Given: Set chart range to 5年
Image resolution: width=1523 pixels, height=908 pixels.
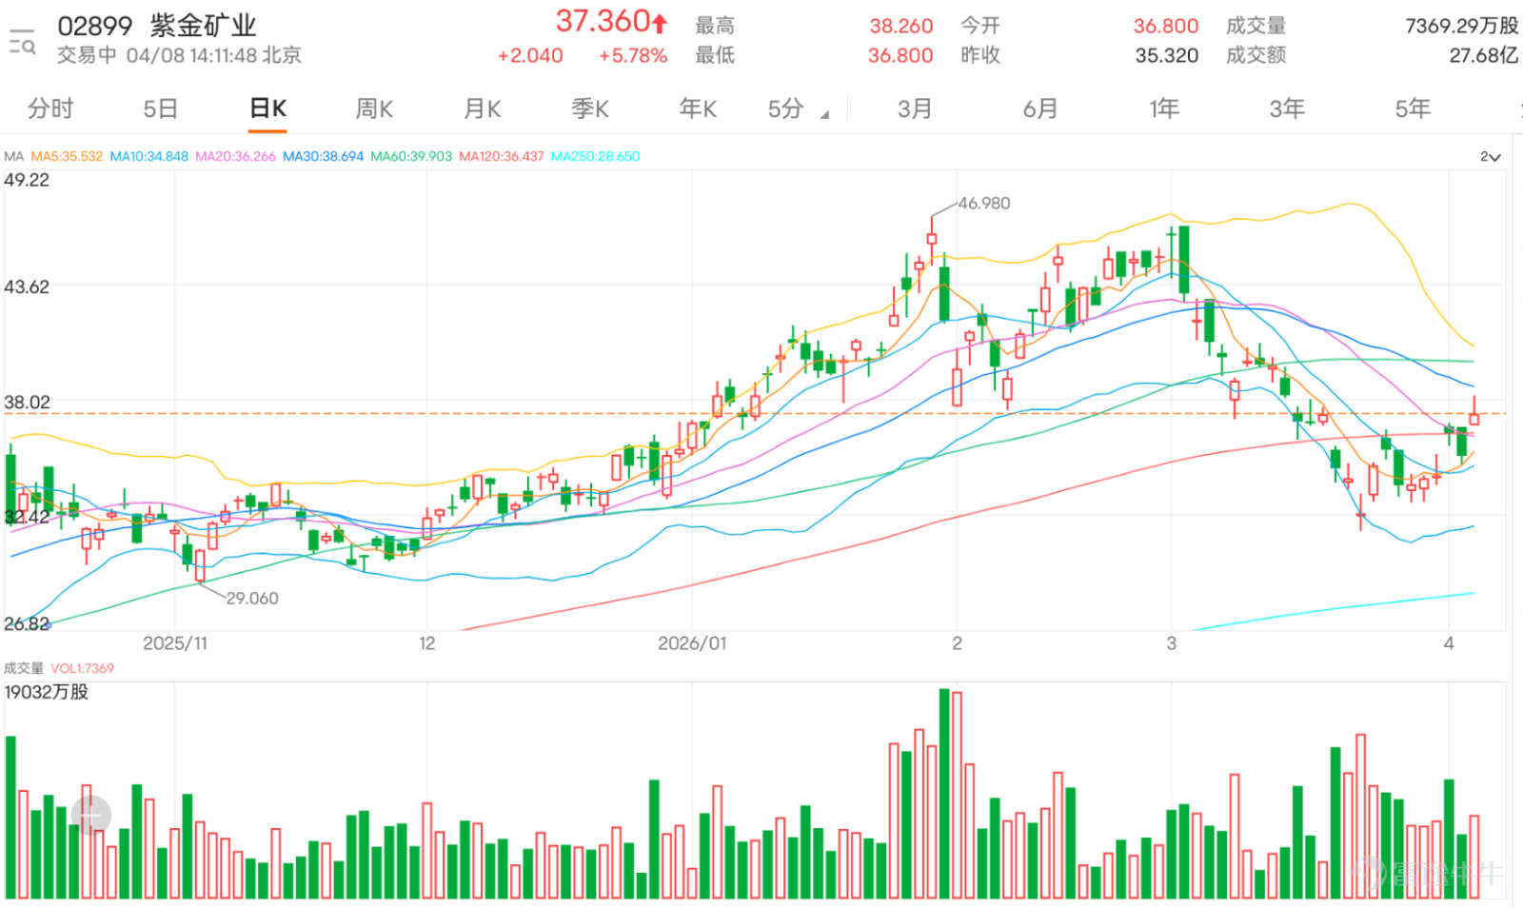Looking at the screenshot, I should pos(1413,109).
